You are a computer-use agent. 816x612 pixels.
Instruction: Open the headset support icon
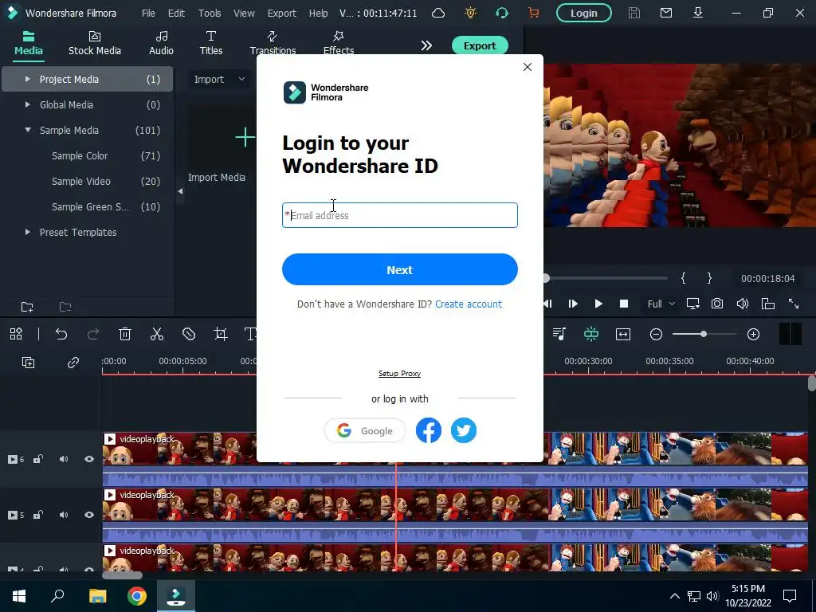coord(502,13)
